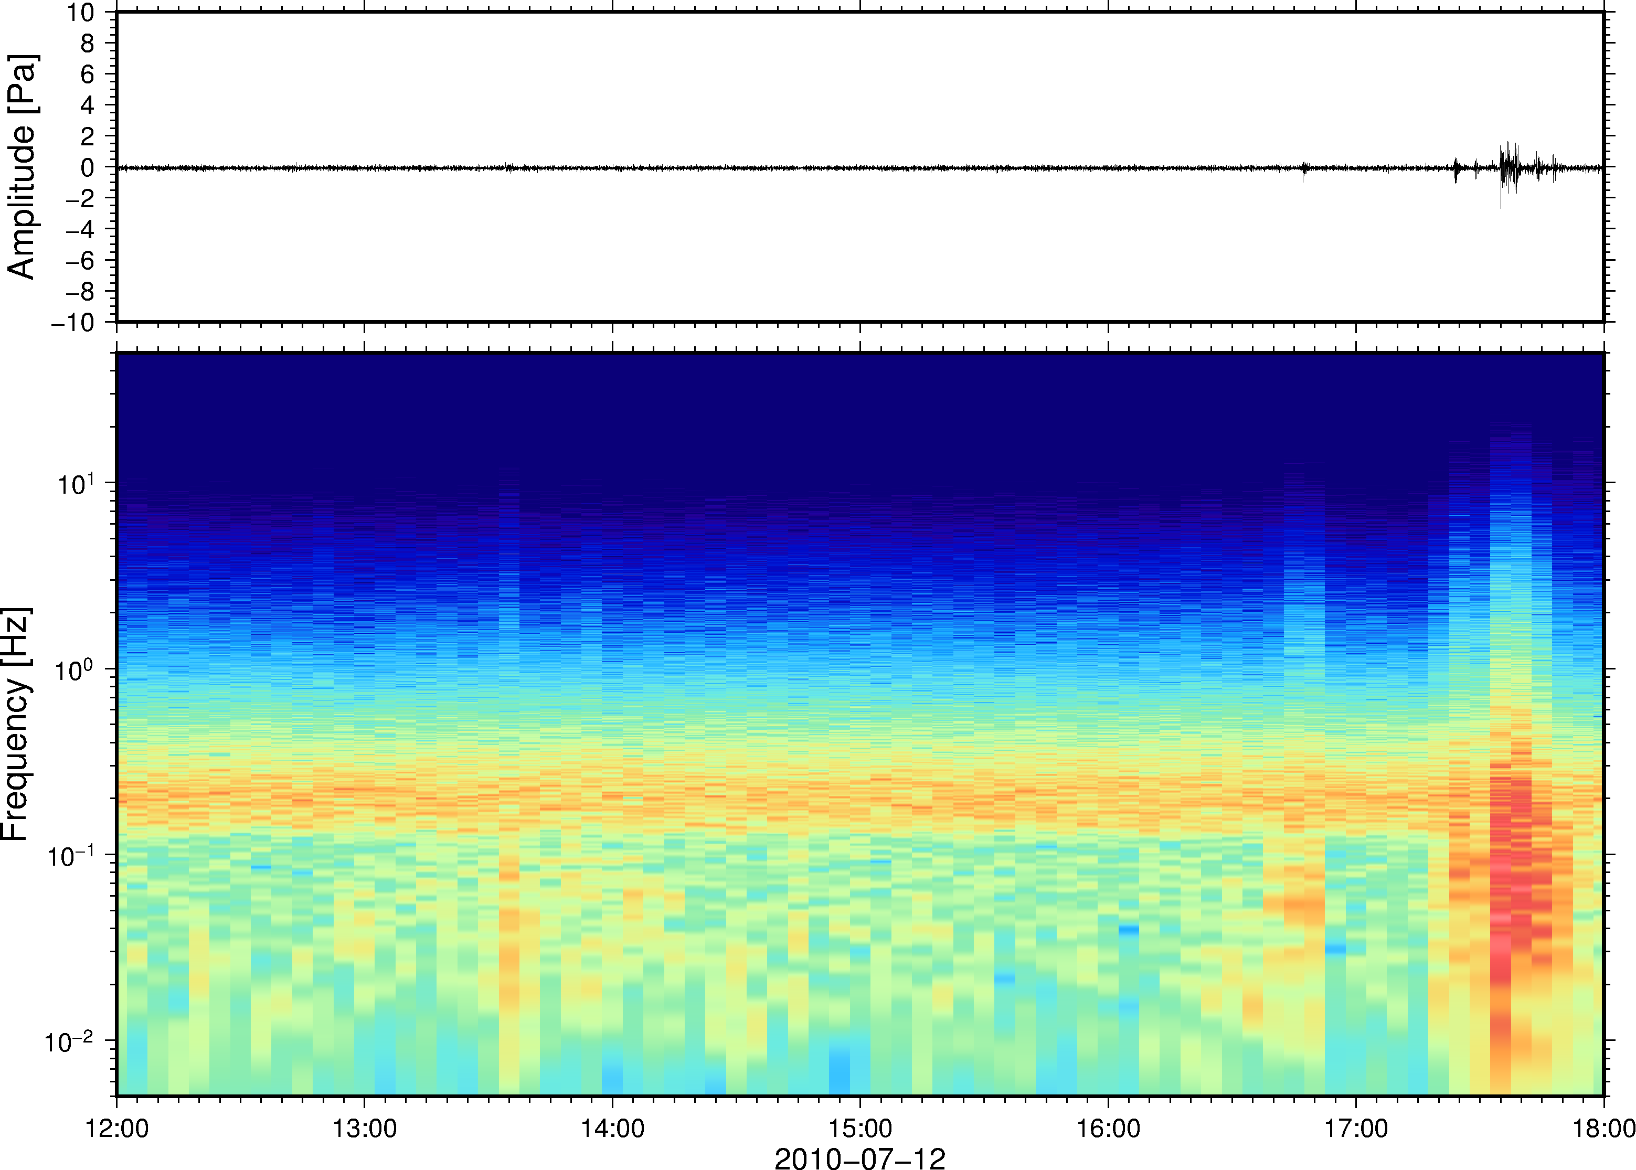Click the '16:00' time axis label
Image resolution: width=1636 pixels, height=1170 pixels.
[1108, 1128]
